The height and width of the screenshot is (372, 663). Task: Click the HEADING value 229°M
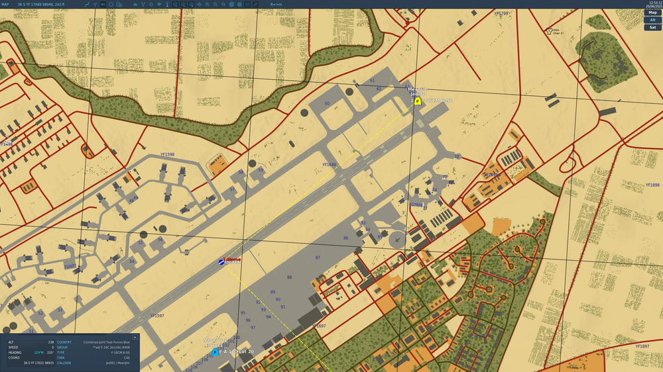(39, 353)
